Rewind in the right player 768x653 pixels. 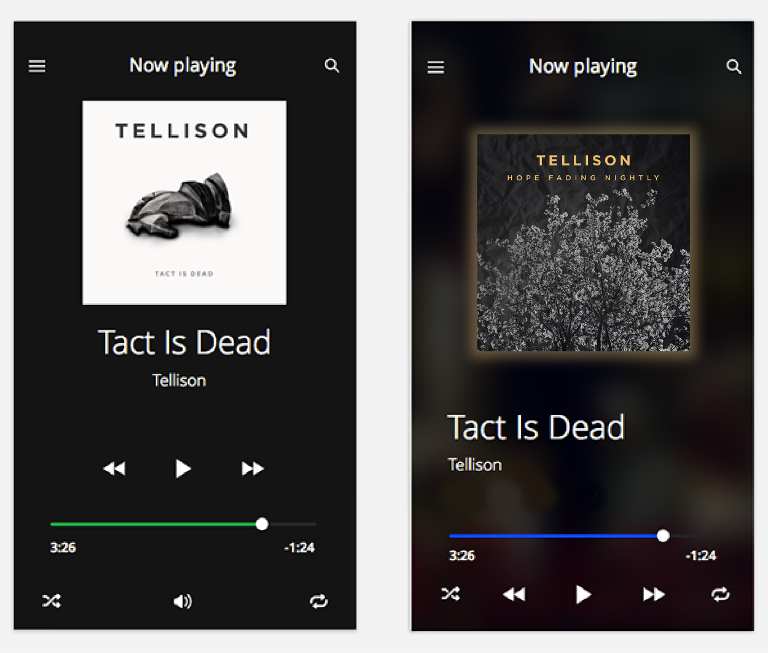pyautogui.click(x=514, y=595)
